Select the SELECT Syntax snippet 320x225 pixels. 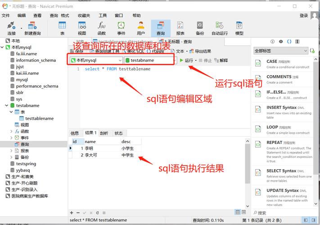[x=283, y=175]
